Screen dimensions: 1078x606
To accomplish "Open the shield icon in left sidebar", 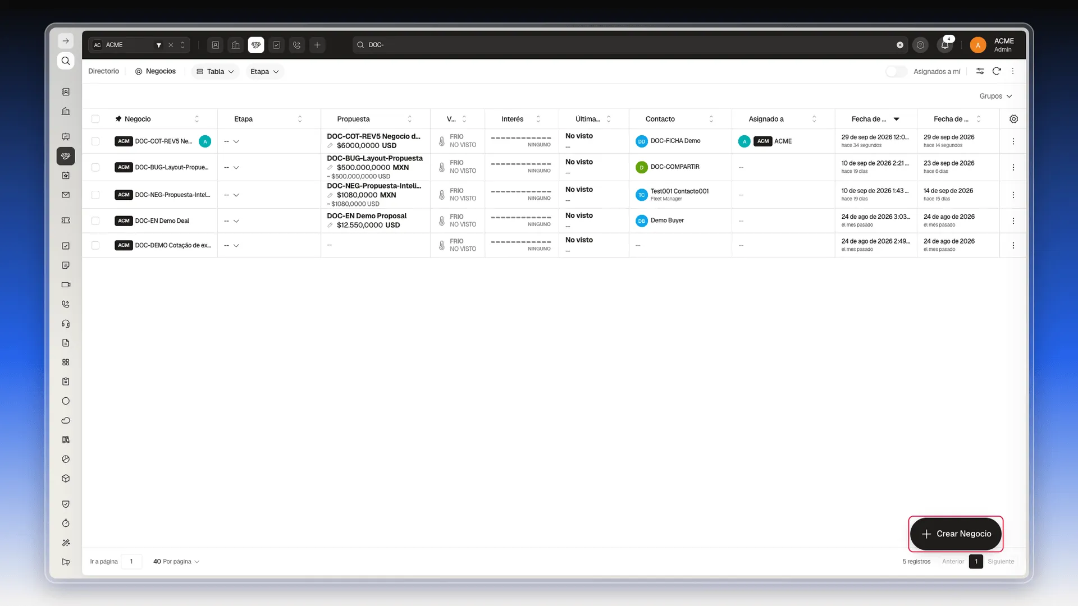I will (66, 504).
